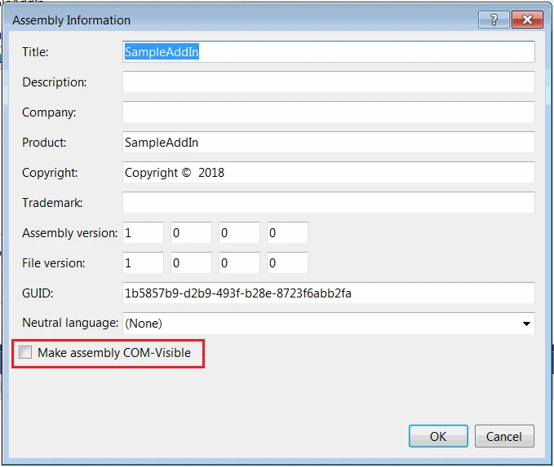Click into the Title text field
The image size is (554, 467).
329,52
